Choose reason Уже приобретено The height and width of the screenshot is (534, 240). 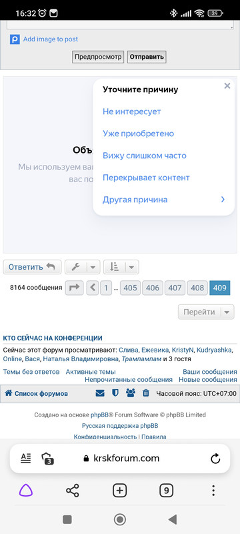click(139, 133)
